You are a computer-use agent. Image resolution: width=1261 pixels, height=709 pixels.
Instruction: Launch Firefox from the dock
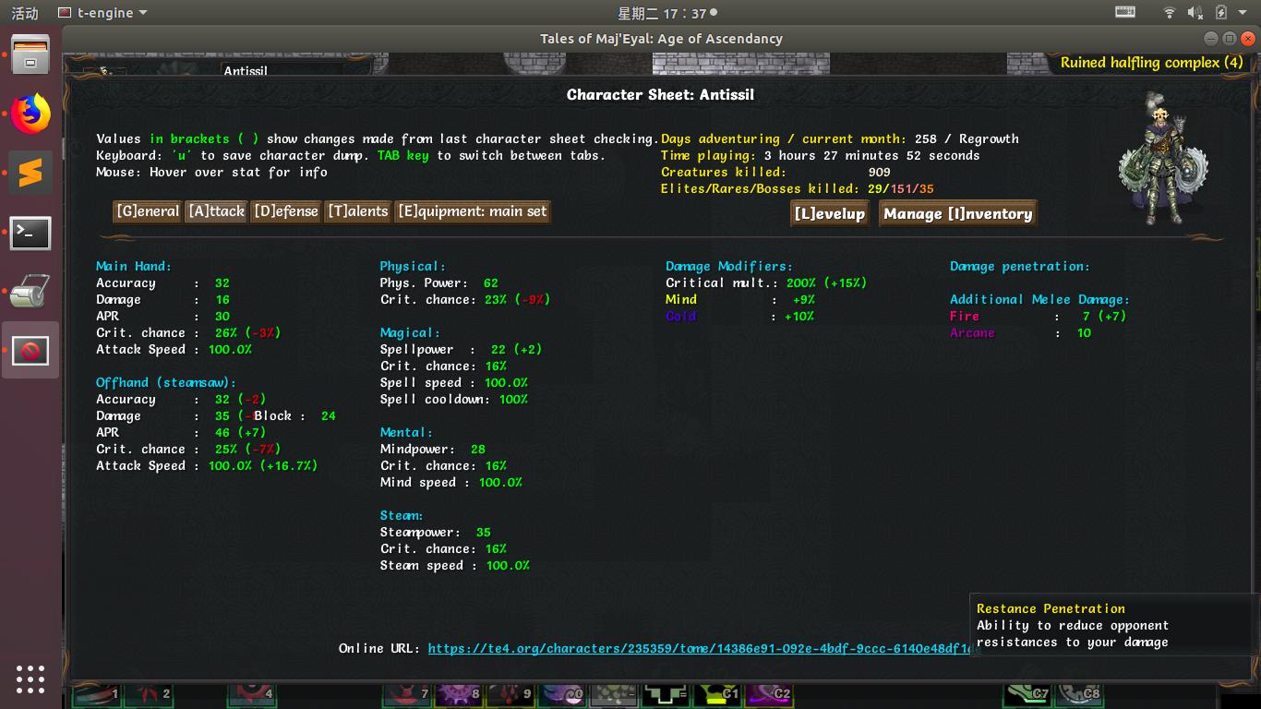(30, 114)
